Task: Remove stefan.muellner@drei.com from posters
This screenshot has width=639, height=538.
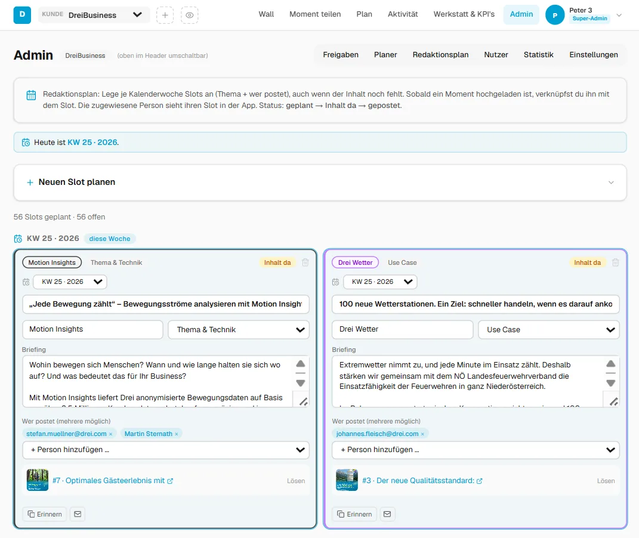Action: [x=110, y=434]
